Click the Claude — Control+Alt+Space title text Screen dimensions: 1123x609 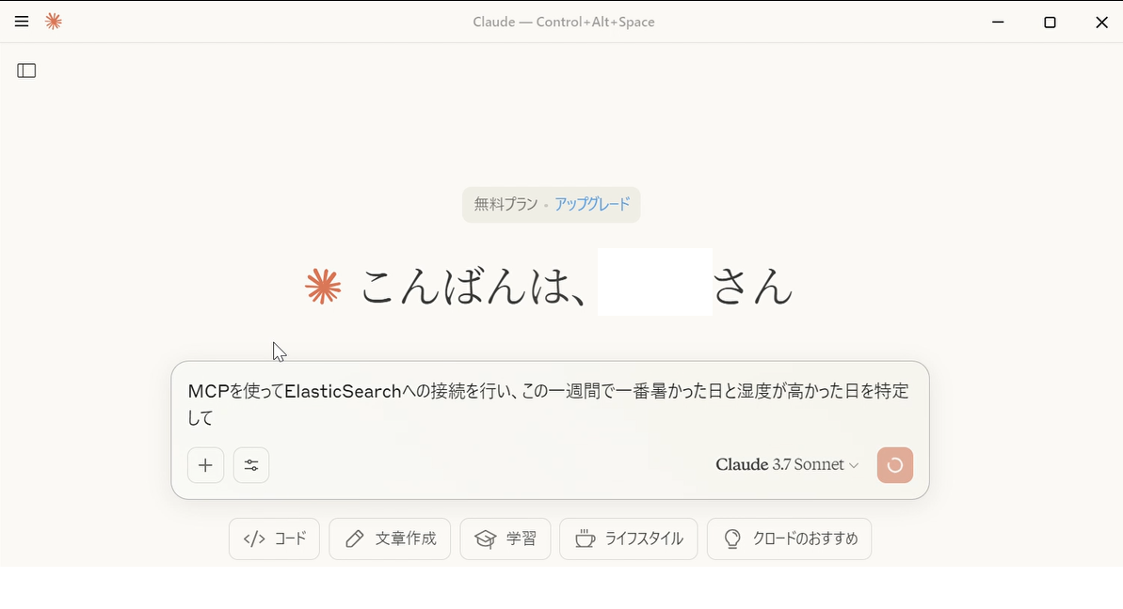[x=564, y=23]
